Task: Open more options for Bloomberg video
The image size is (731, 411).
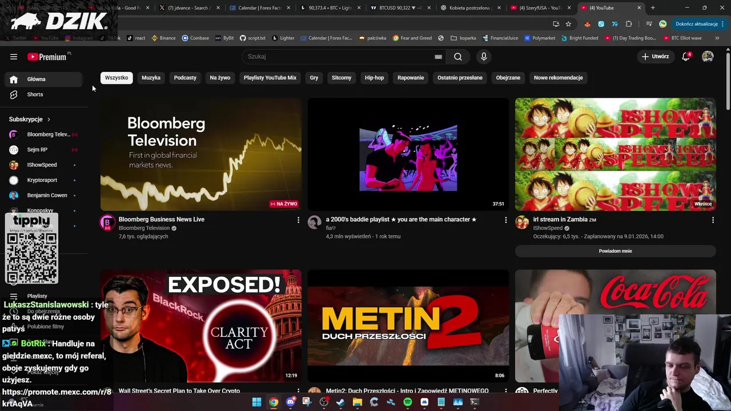Action: 298,220
